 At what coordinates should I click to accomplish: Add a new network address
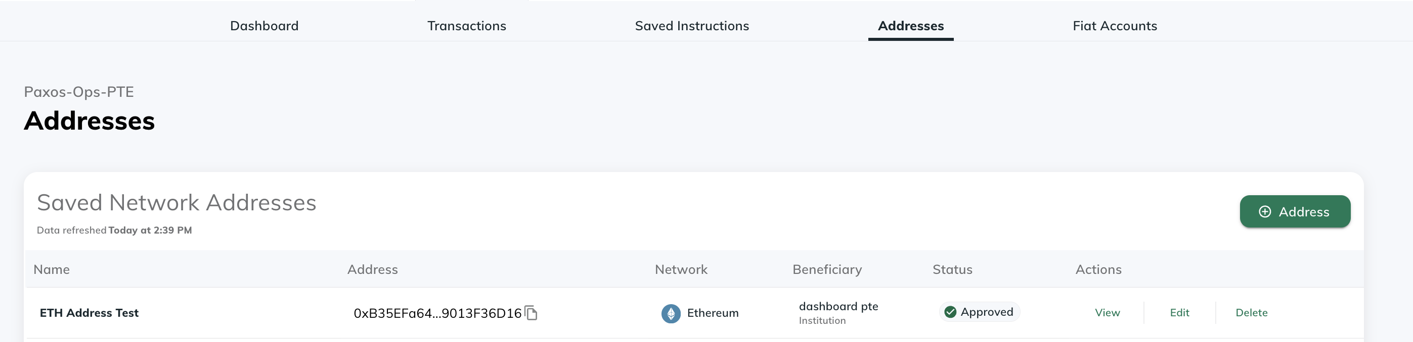[1295, 212]
